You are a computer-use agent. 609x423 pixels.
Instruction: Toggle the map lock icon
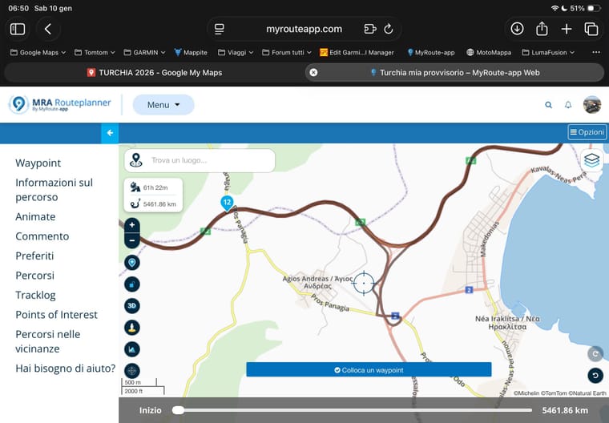pyautogui.click(x=132, y=284)
